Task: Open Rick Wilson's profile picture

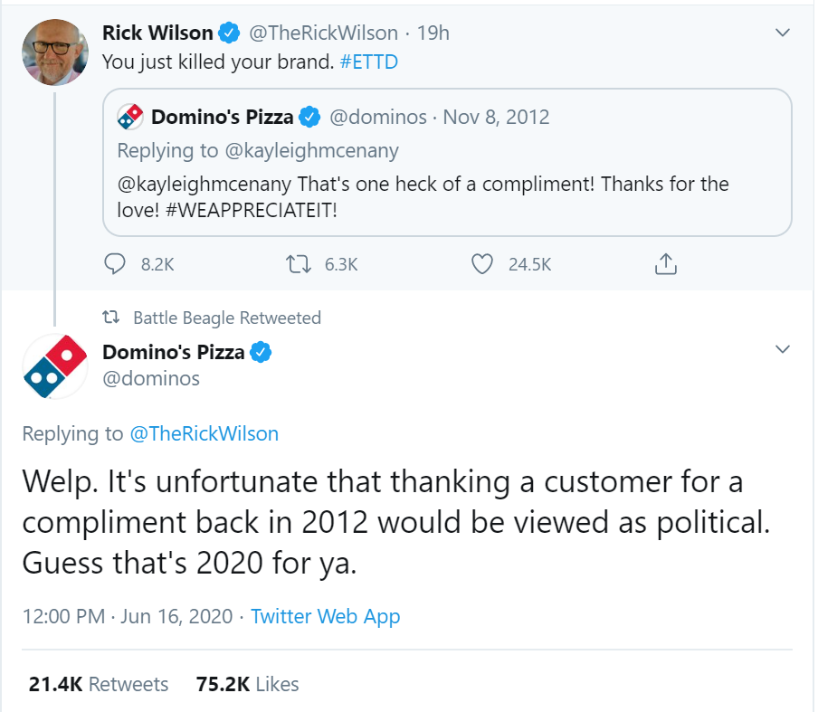Action: point(54,52)
